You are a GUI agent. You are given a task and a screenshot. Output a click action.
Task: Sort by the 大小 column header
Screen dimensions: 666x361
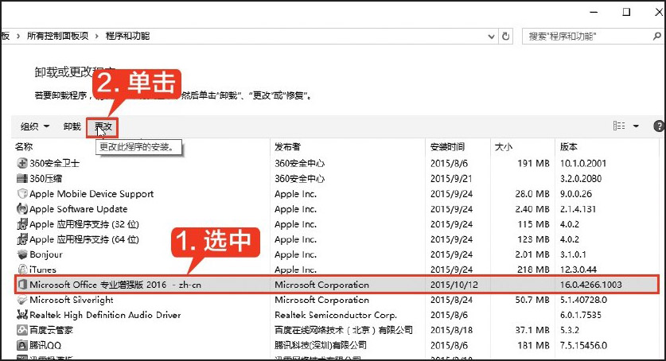click(x=504, y=147)
